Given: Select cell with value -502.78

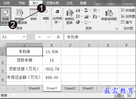Looking at the screenshot, I should point(52,69).
